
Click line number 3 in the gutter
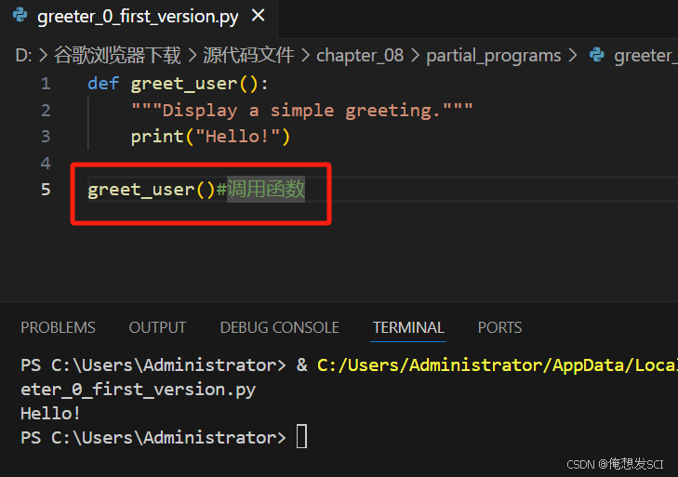[x=46, y=137]
